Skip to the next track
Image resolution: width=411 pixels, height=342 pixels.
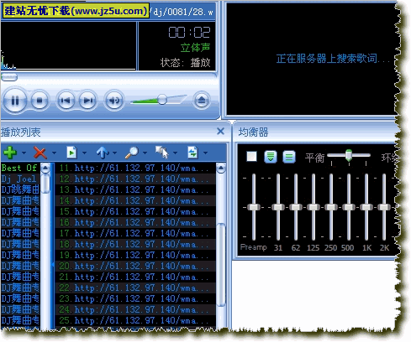[88, 101]
